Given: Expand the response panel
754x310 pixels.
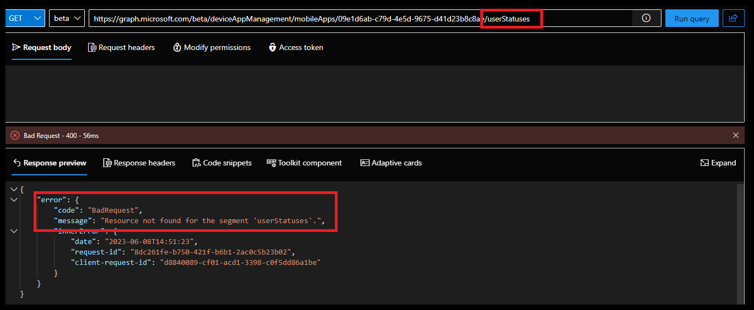Looking at the screenshot, I should pos(718,163).
